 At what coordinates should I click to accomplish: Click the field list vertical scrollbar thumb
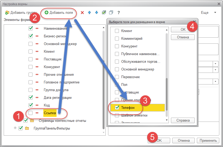pos(167,94)
